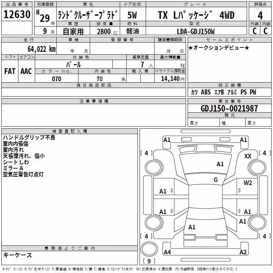
Task: Click the 9 月 registration month
Action: 49,31
